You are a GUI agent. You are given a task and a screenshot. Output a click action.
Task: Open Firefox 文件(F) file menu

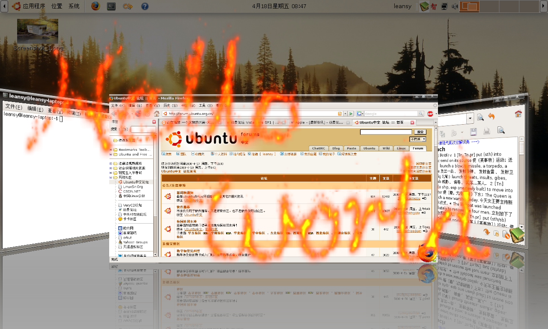tap(117, 105)
